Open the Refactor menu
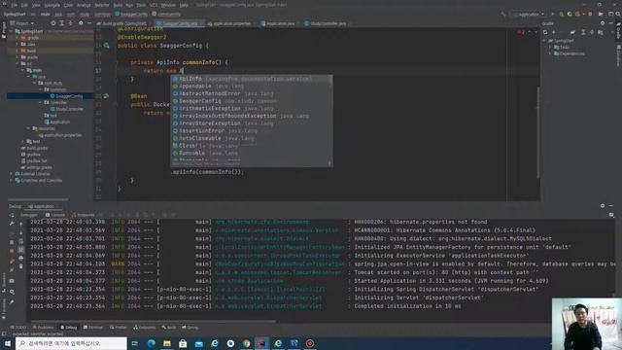Image resolution: width=622 pixels, height=350 pixels. 101,5
